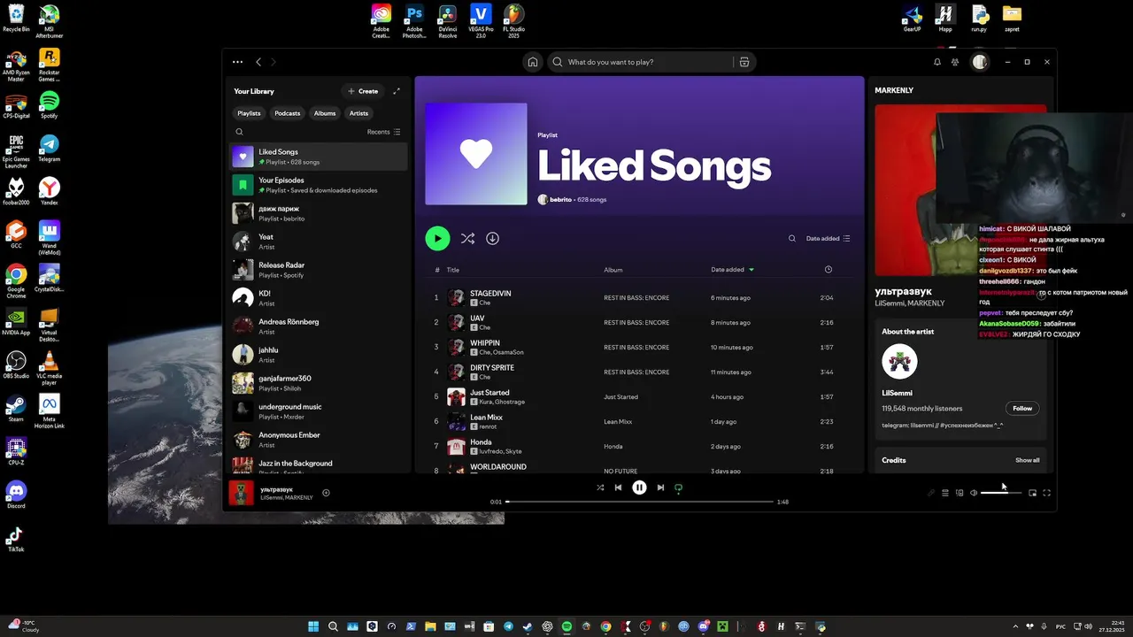This screenshot has width=1133, height=637.
Task: Open the Release Radar playlist
Action: (x=319, y=269)
